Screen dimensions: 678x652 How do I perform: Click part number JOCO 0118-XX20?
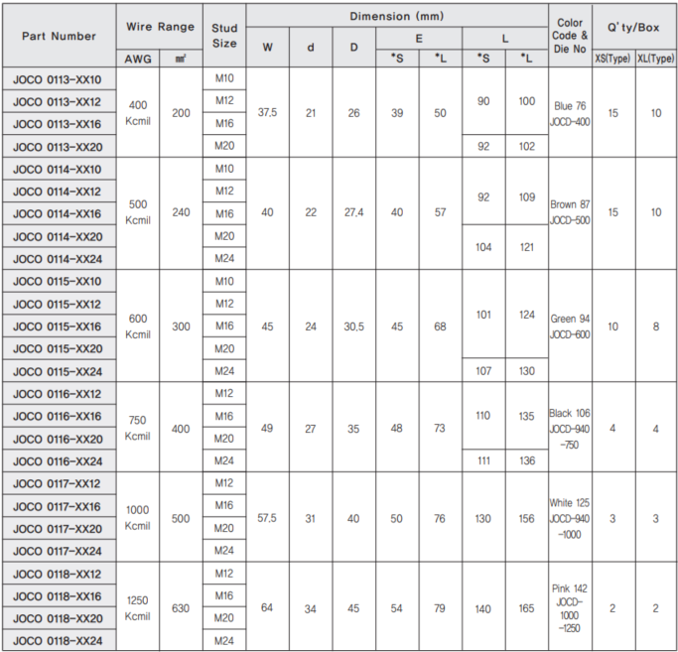[60, 618]
